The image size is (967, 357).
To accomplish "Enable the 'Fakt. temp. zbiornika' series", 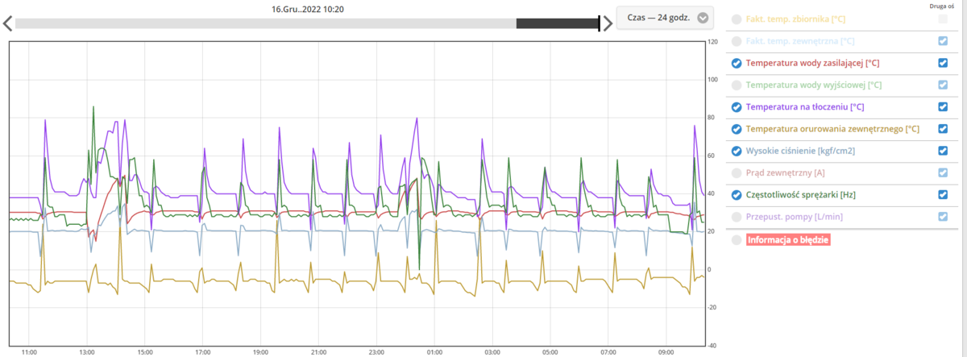I will tap(737, 19).
